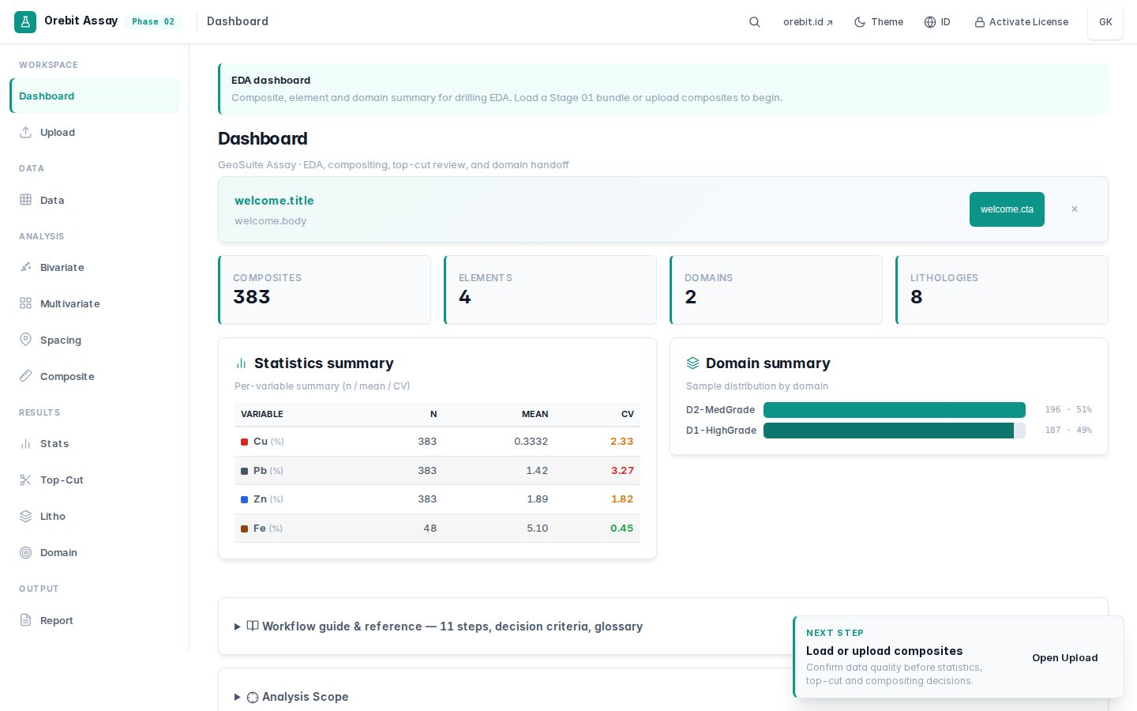
Task: Open the Dashboard sidebar item
Action: pyautogui.click(x=94, y=96)
